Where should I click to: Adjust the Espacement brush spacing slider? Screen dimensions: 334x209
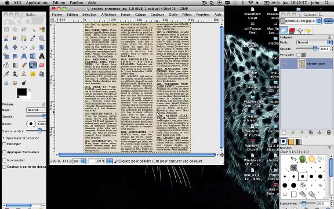pos(307,203)
